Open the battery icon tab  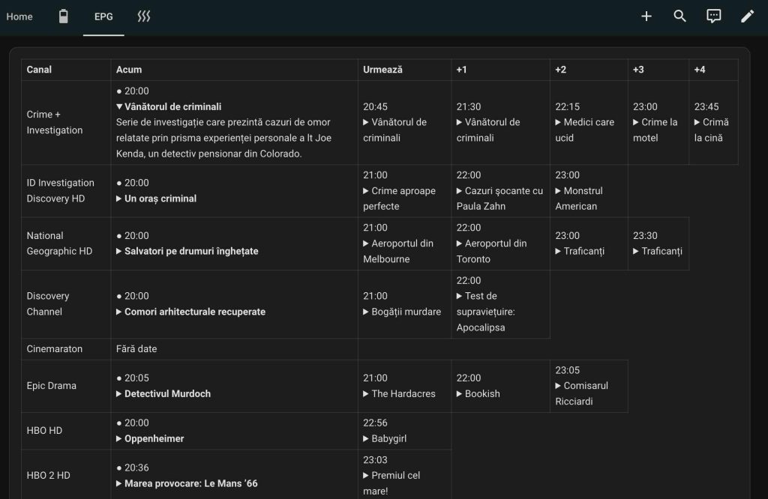click(64, 16)
